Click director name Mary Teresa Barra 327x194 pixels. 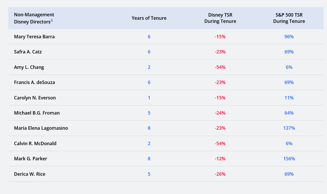(34, 37)
